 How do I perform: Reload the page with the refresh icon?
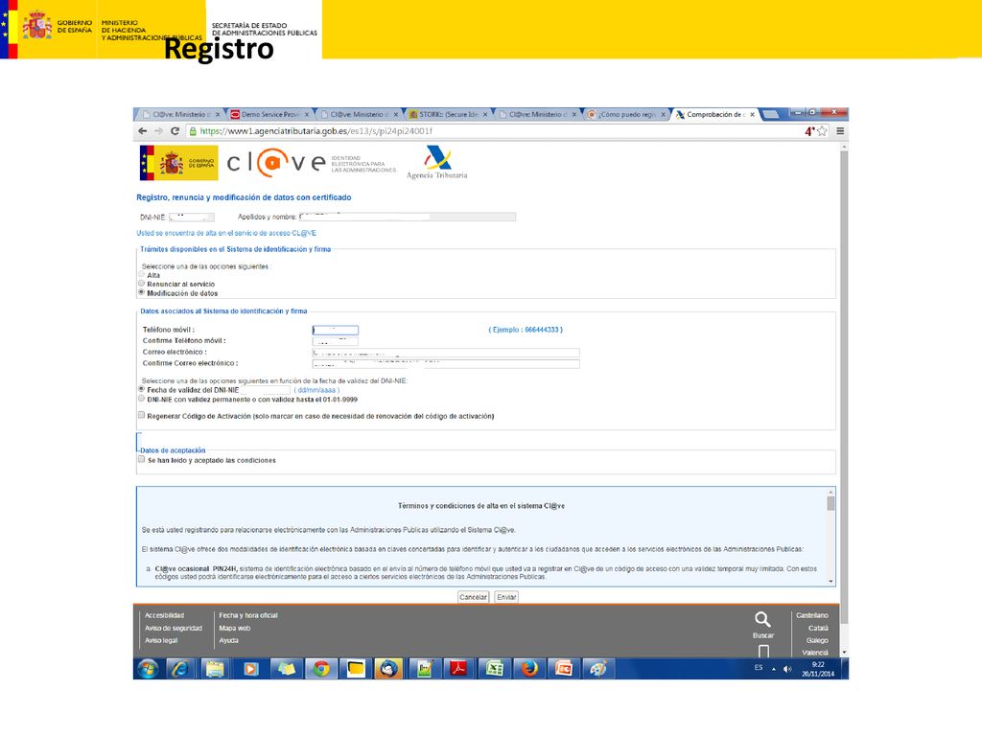175,131
